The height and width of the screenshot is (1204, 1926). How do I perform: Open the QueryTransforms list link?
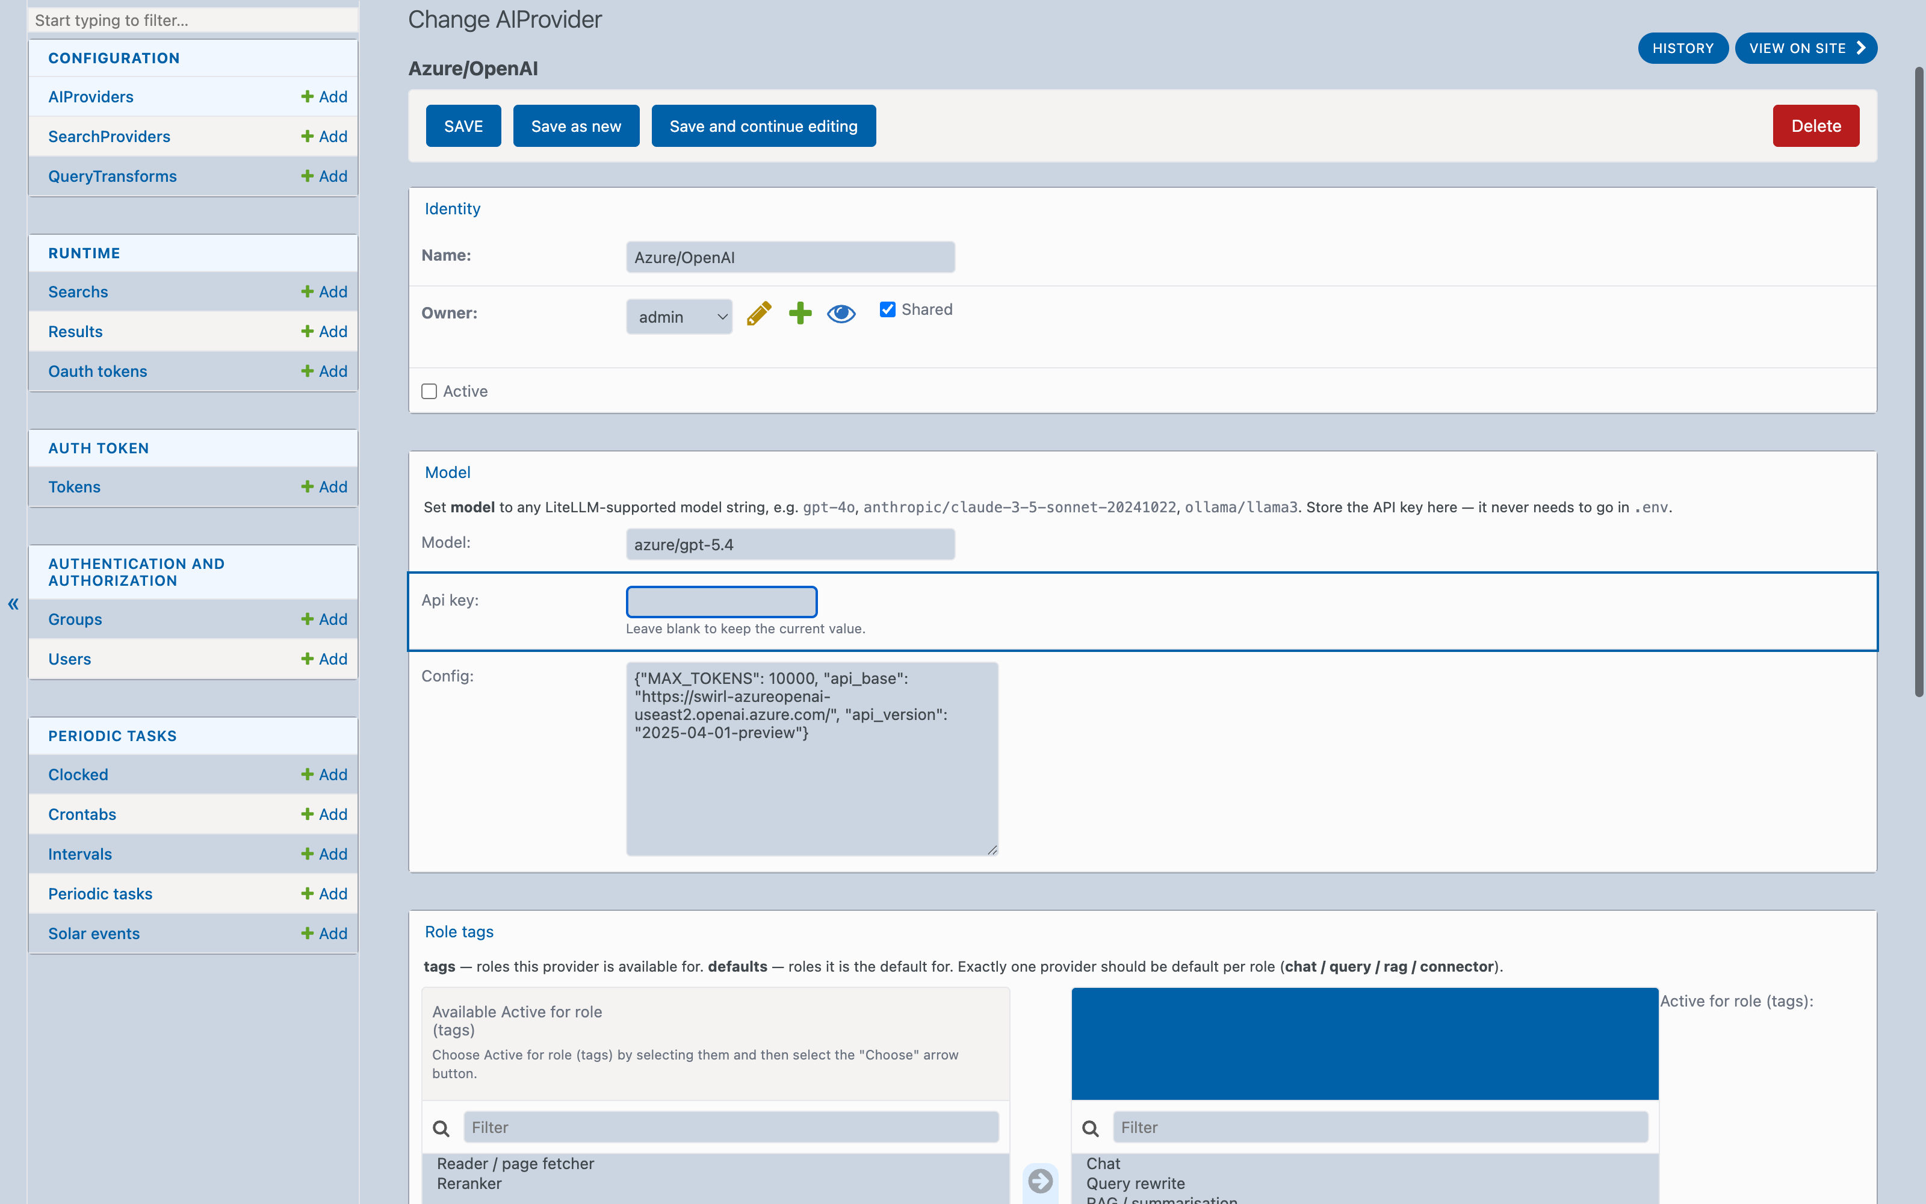click(112, 176)
